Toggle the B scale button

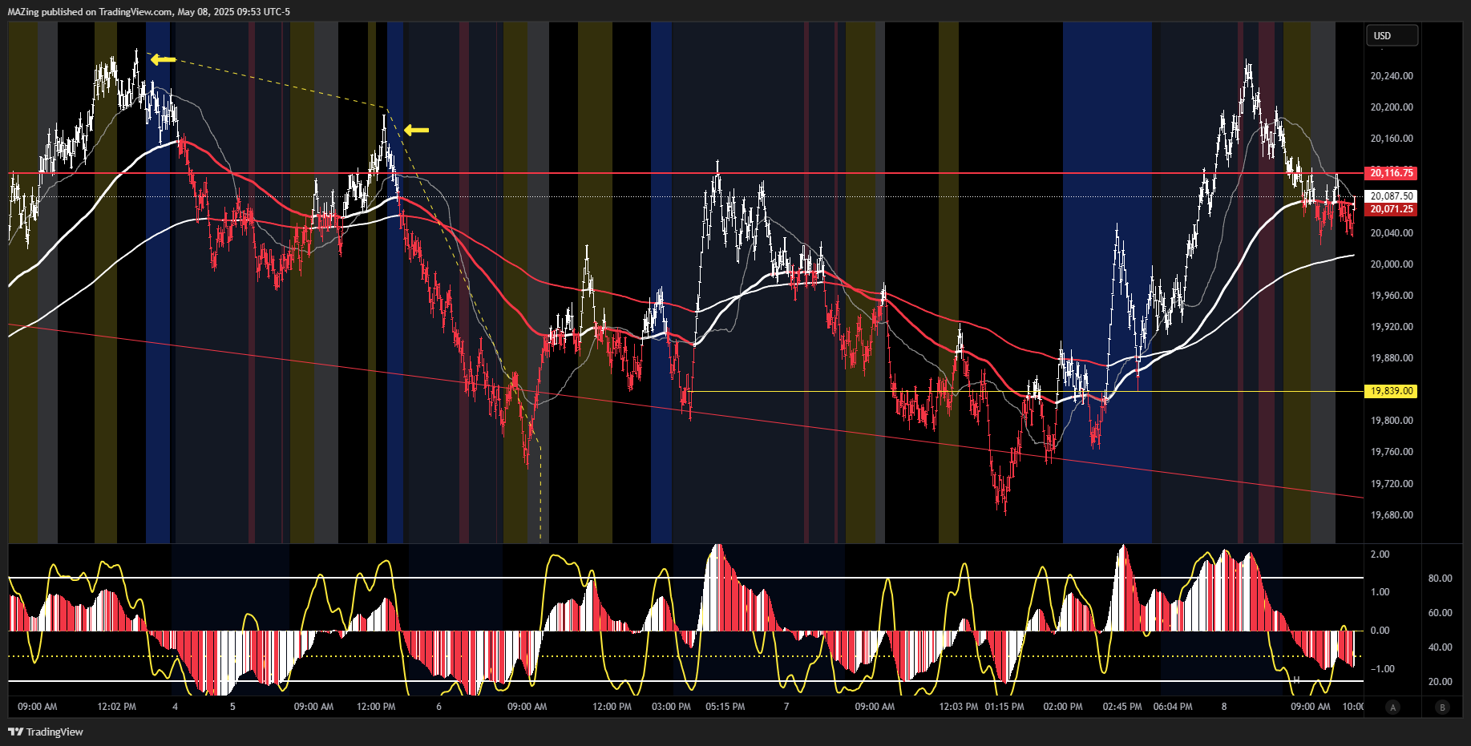[x=1443, y=707]
